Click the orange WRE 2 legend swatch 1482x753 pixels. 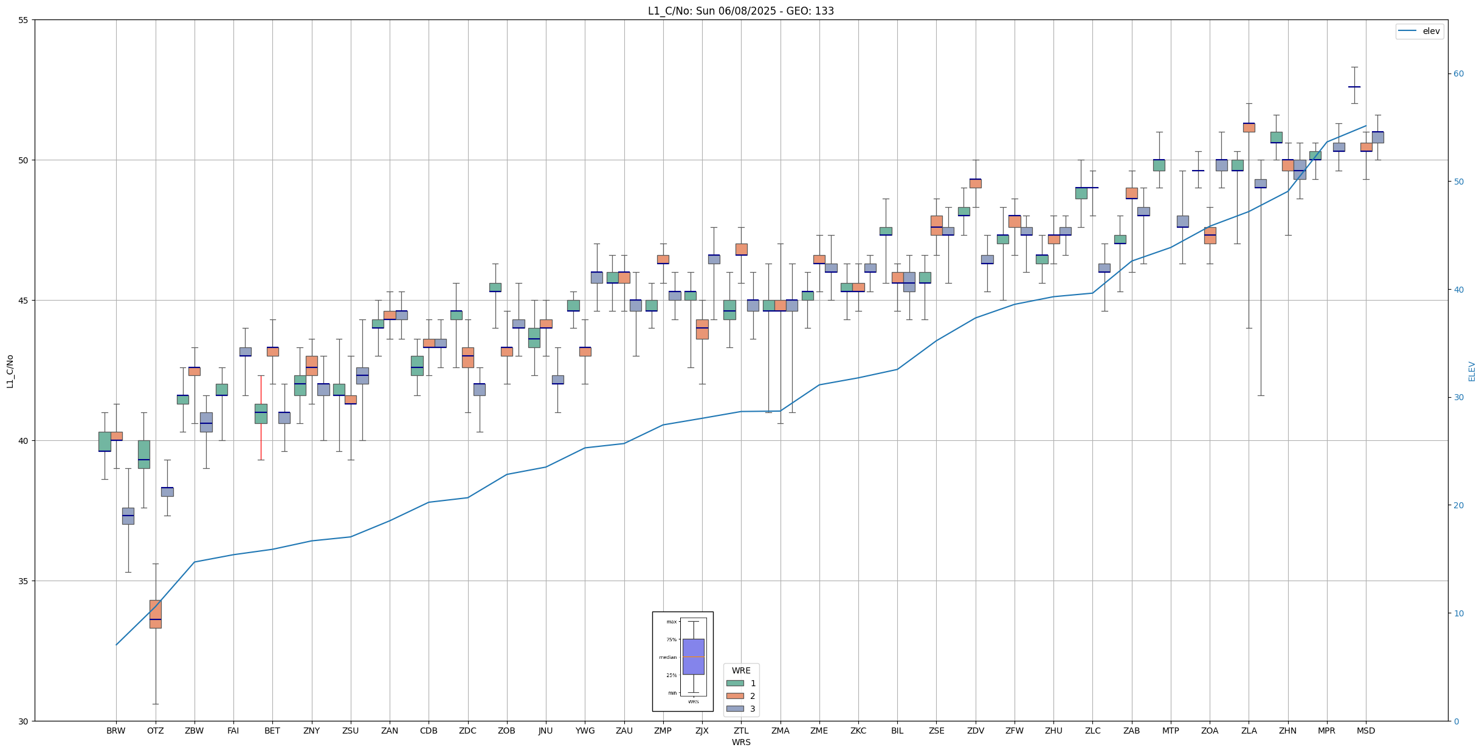735,696
